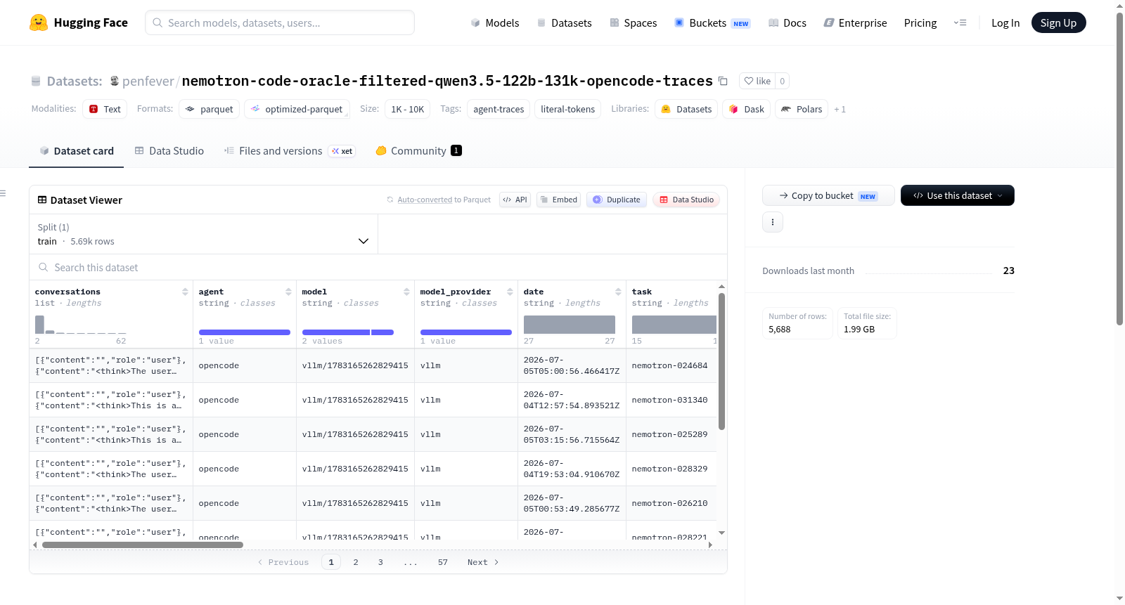Sort the model_provider column using its arrows
This screenshot has height=605, width=1125.
510,292
